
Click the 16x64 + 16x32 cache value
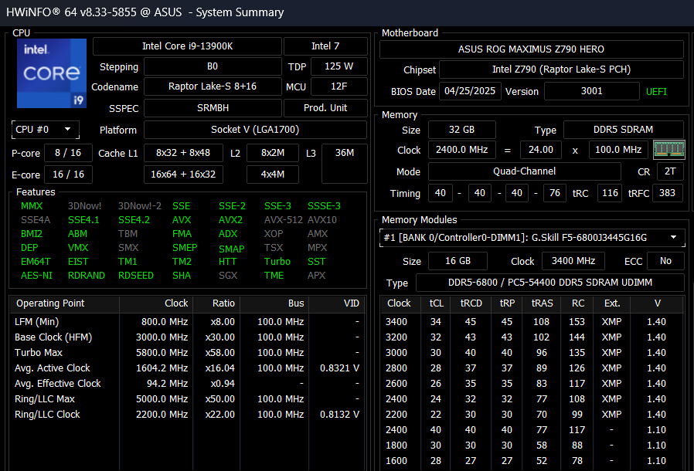[x=183, y=175]
